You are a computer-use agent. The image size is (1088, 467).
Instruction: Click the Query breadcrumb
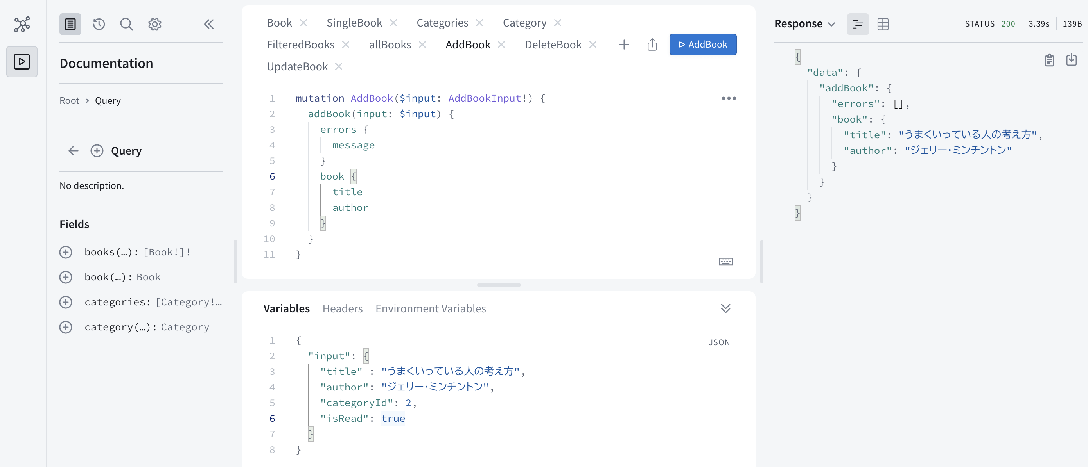[x=108, y=100]
